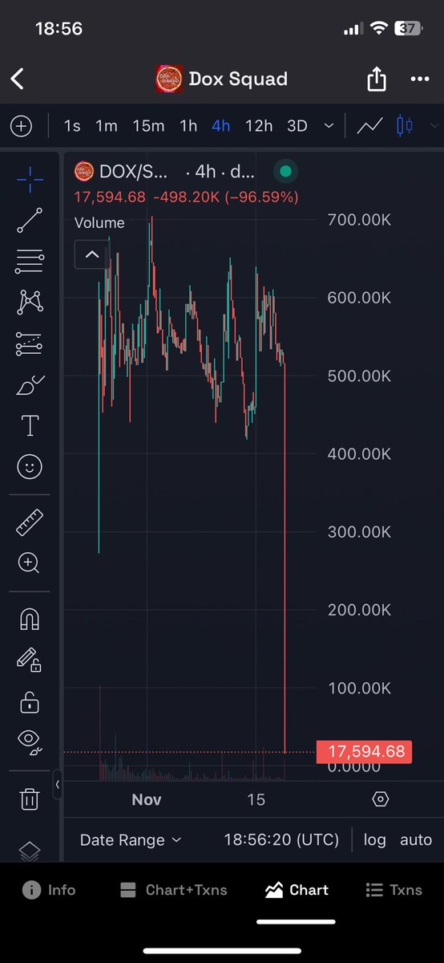Add indicator with the plus circle icon

(21, 126)
